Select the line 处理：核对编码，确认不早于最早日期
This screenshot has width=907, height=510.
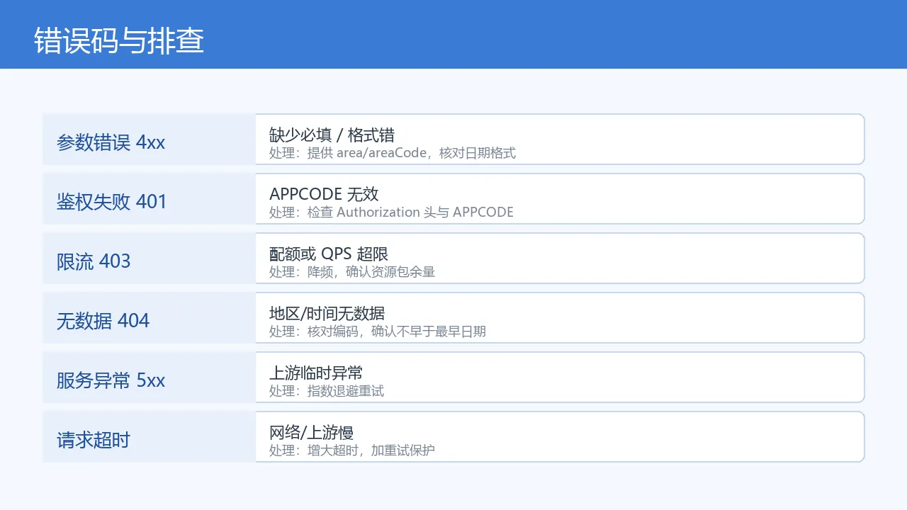(378, 331)
